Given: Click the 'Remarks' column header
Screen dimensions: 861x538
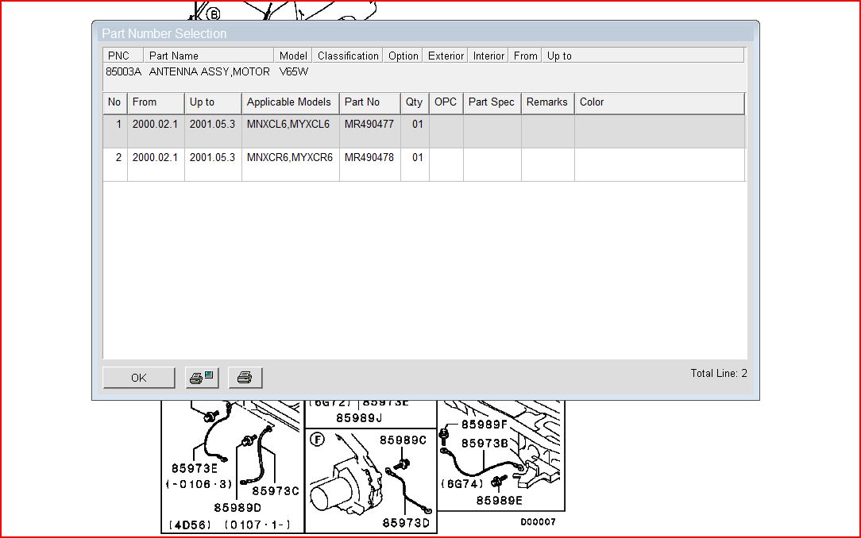Looking at the screenshot, I should click(547, 102).
